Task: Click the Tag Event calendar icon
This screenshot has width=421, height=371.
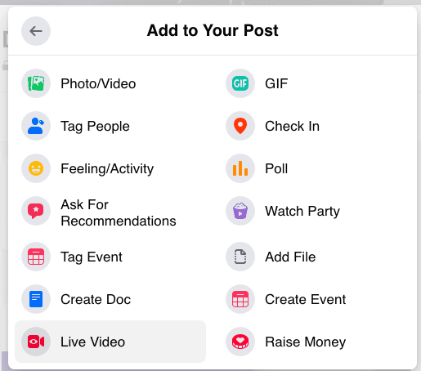Action: pos(36,257)
